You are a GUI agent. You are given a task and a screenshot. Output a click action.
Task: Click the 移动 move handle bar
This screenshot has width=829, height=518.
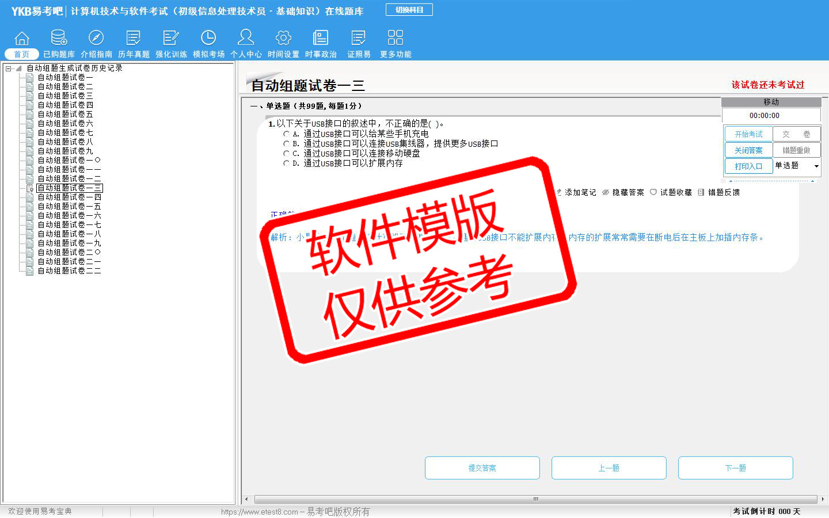771,102
